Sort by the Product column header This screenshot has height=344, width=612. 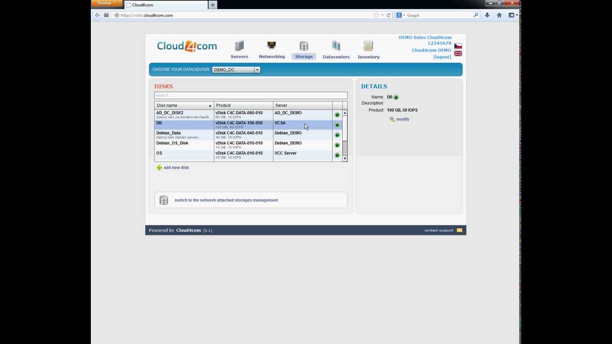coord(243,106)
